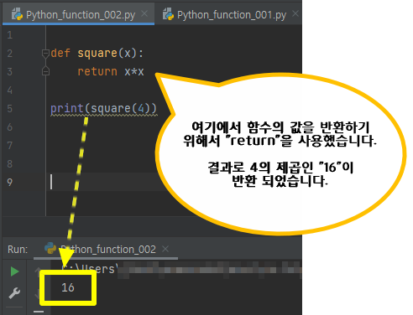Click line number 1 in the gutter
This screenshot has width=413, height=315.
(x=10, y=35)
